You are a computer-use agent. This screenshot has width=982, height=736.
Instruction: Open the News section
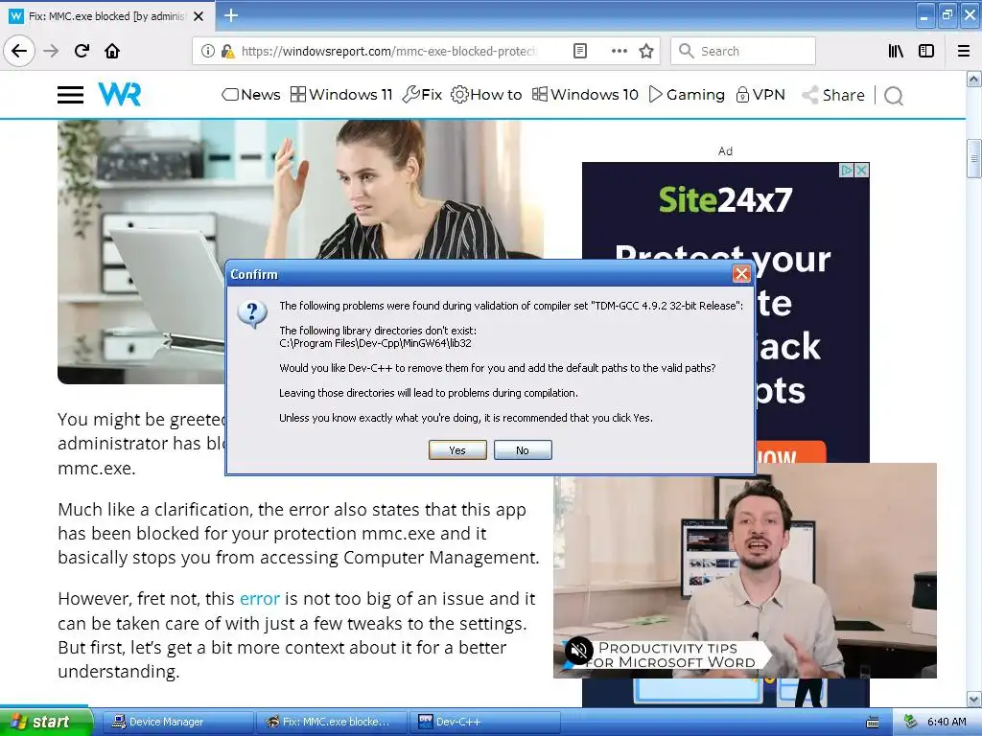251,95
